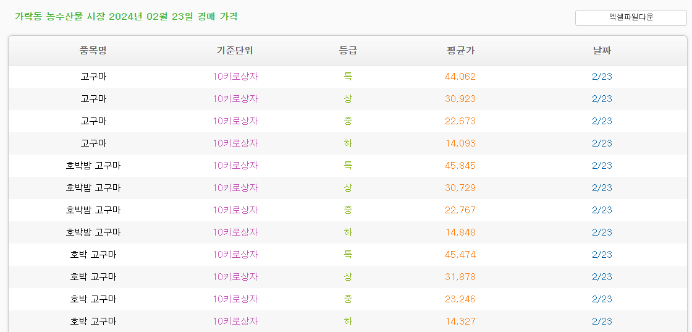Image resolution: width=692 pixels, height=332 pixels.
Task: Select the 품목명 column header
Action: coord(93,50)
